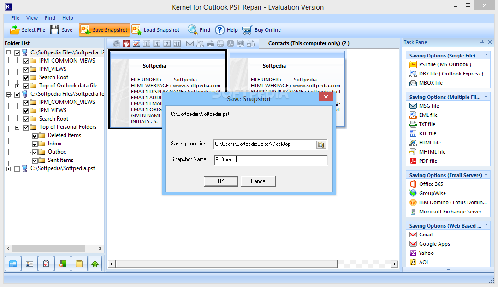
Task: Click the EML export icon in preview toolbar
Action: tap(200, 44)
